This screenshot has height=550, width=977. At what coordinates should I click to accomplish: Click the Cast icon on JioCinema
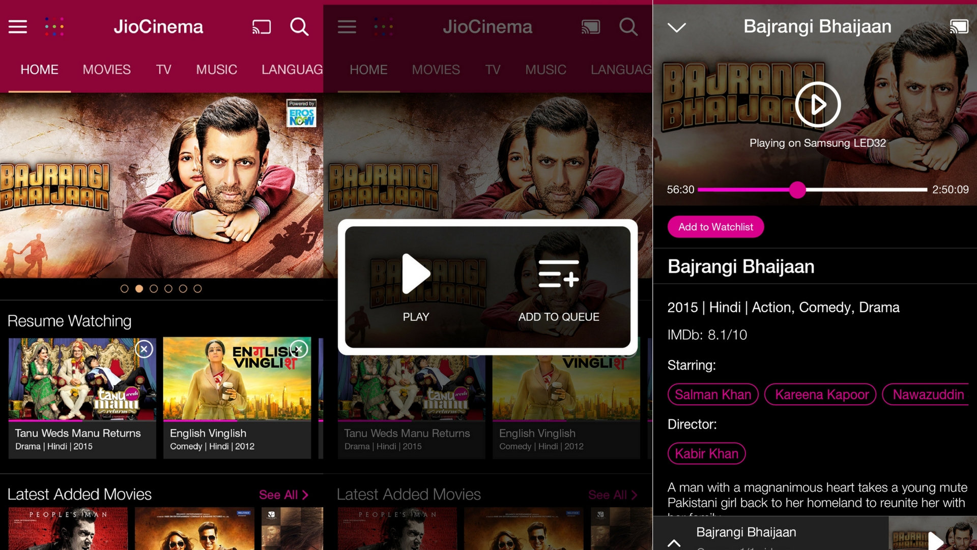(261, 26)
